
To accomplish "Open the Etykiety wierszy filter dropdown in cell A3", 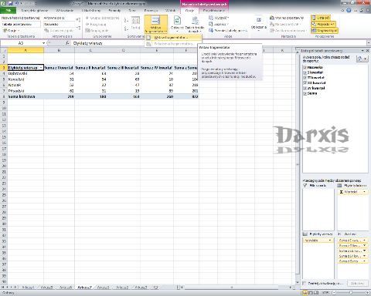I will point(41,68).
